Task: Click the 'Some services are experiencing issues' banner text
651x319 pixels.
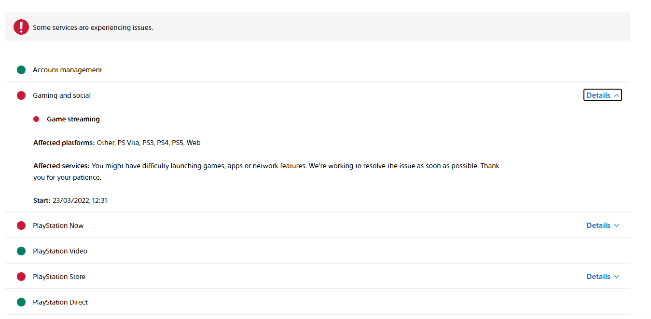Action: tap(93, 27)
